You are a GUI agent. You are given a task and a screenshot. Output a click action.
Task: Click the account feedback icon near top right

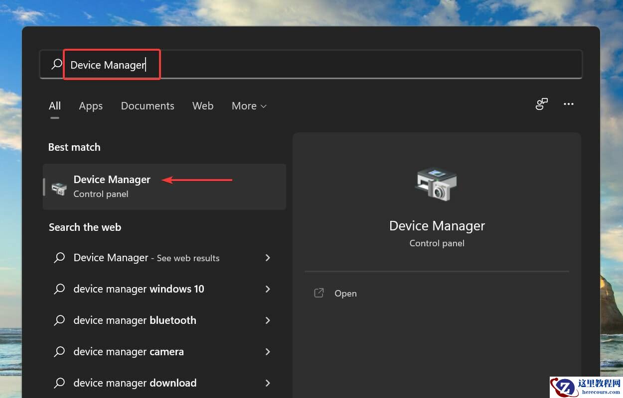click(x=542, y=104)
